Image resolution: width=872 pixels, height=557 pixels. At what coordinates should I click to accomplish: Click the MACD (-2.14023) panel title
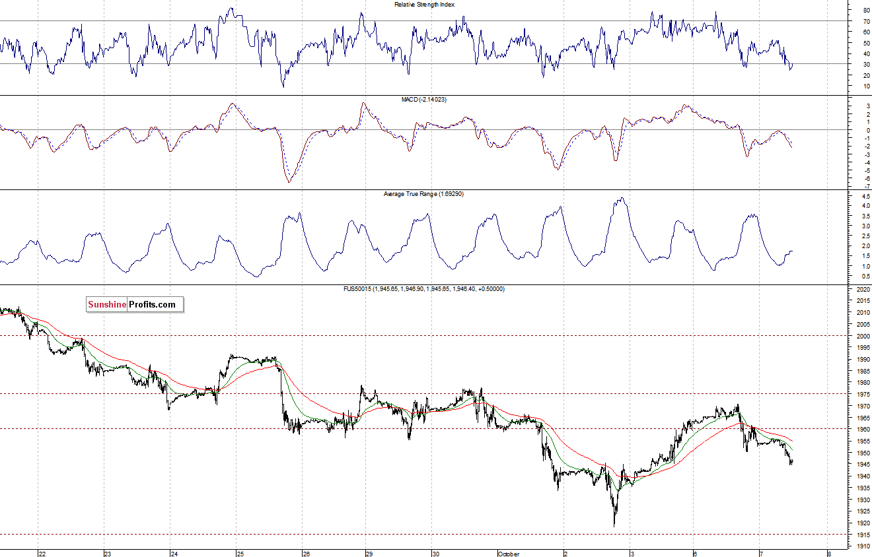pos(424,99)
